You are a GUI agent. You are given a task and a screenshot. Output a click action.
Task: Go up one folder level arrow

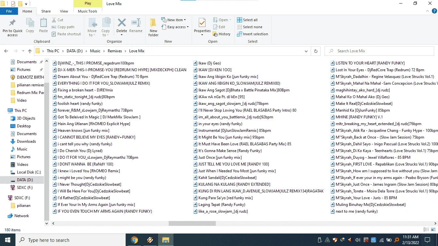pyautogui.click(x=30, y=51)
